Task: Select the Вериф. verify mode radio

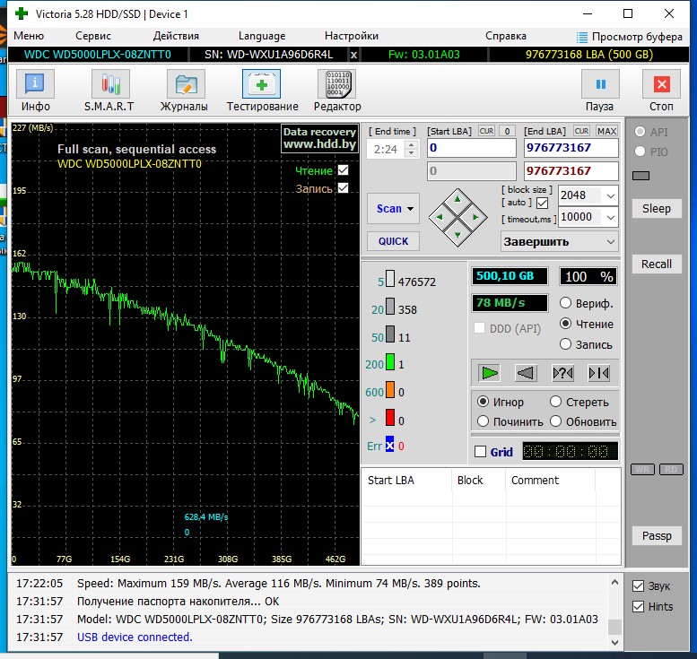Action: point(565,303)
